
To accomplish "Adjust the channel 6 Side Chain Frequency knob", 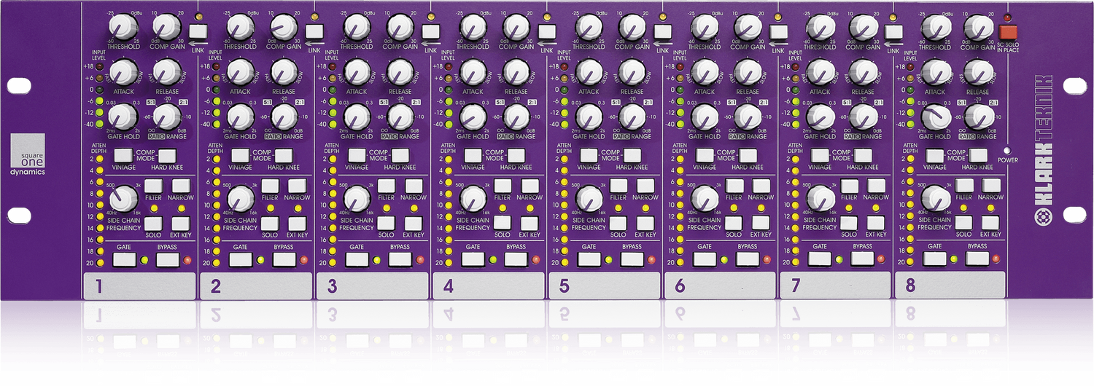I will point(705,198).
